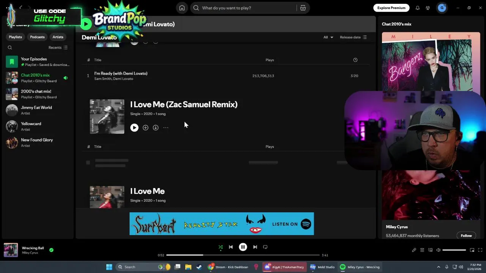Open Windows Start menu

click(x=109, y=267)
